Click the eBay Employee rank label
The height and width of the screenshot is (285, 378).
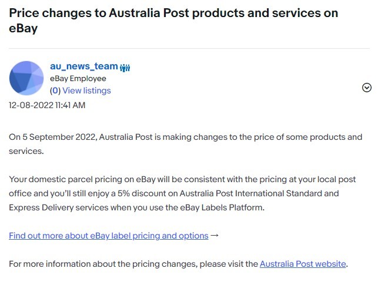pos(78,79)
